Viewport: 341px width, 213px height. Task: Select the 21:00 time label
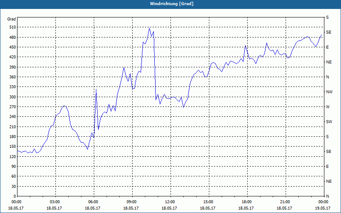pos(286,201)
